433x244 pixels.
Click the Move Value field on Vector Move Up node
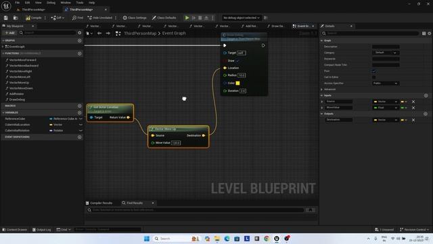click(176, 143)
